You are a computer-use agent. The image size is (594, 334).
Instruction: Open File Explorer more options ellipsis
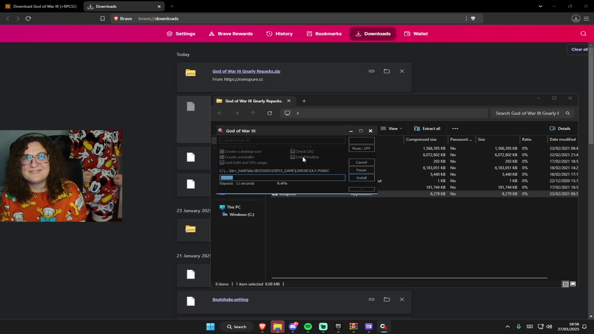pyautogui.click(x=455, y=129)
